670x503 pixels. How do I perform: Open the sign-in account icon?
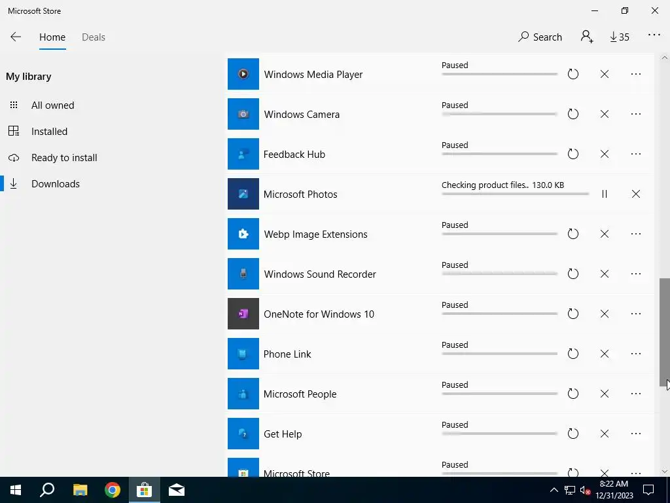[x=587, y=37]
